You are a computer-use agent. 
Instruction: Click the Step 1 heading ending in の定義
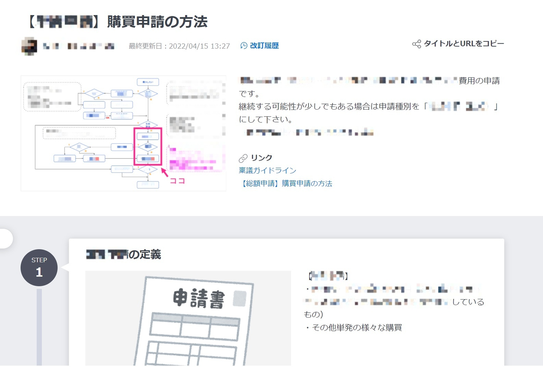(x=124, y=254)
